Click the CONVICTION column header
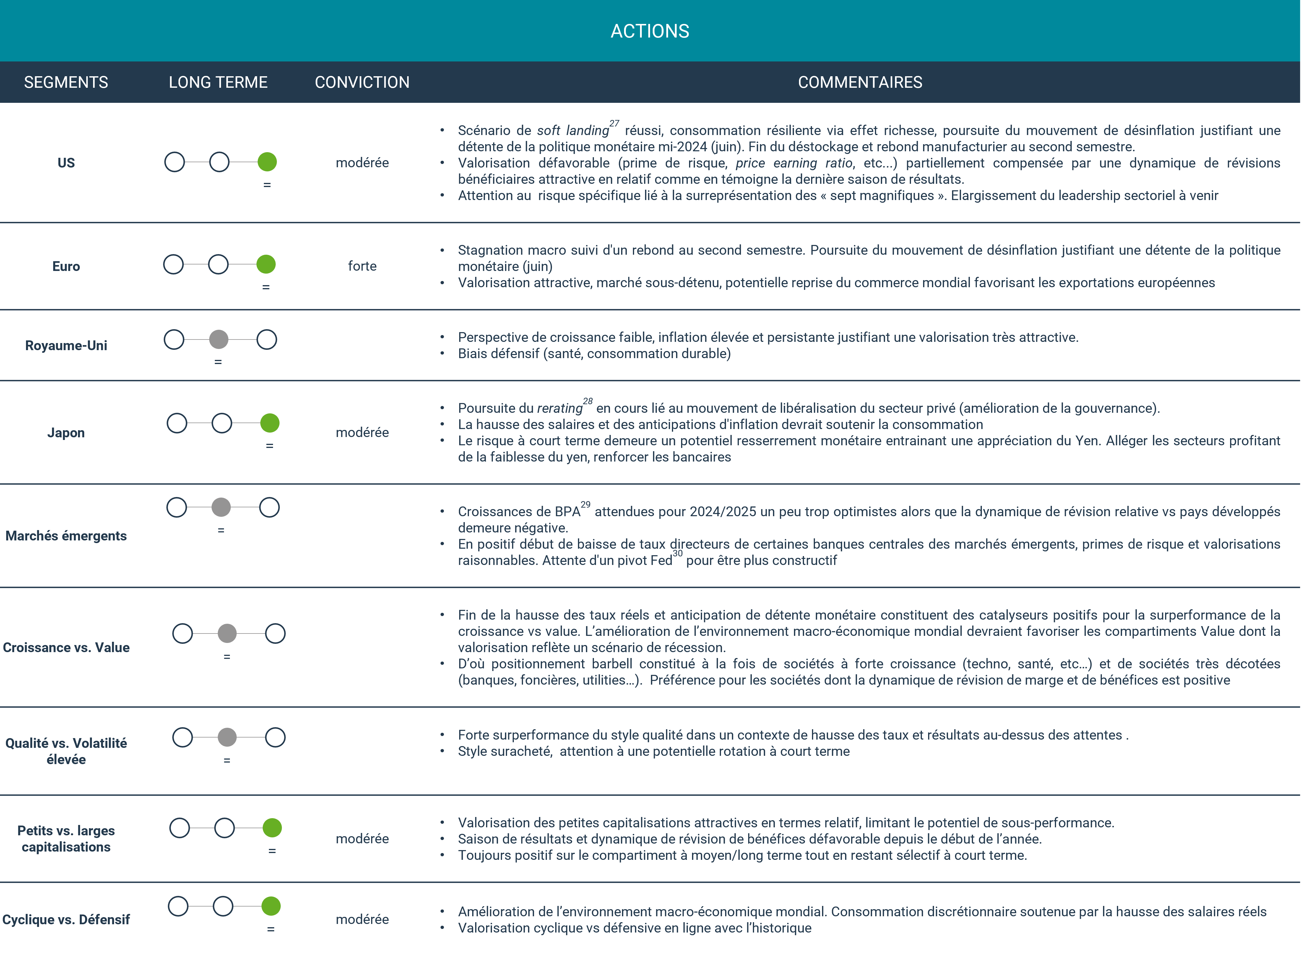1301x960 pixels. click(362, 82)
